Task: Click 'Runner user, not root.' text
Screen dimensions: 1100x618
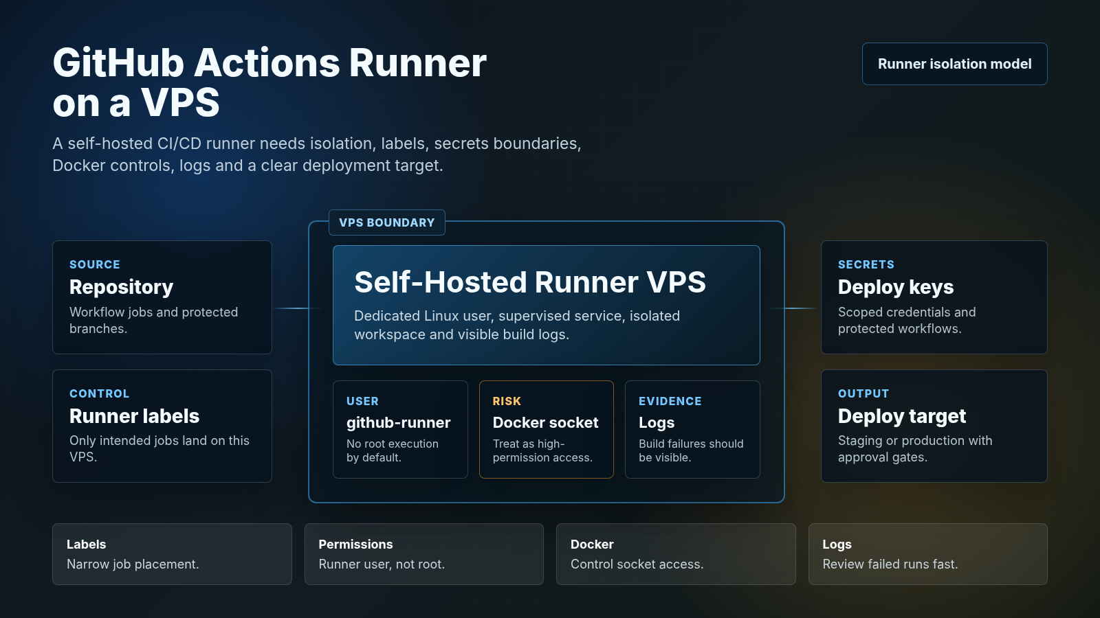Action: pyautogui.click(x=382, y=564)
